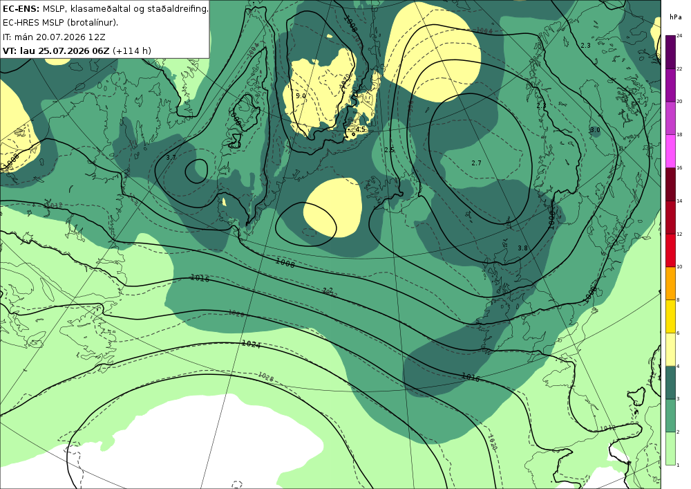The image size is (691, 489).
Task: Select the darkest purple 22–24 hPa legend swatch
Action: [x=670, y=52]
